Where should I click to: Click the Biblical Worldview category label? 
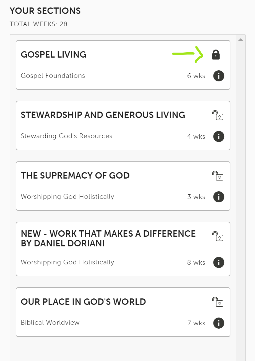50,323
